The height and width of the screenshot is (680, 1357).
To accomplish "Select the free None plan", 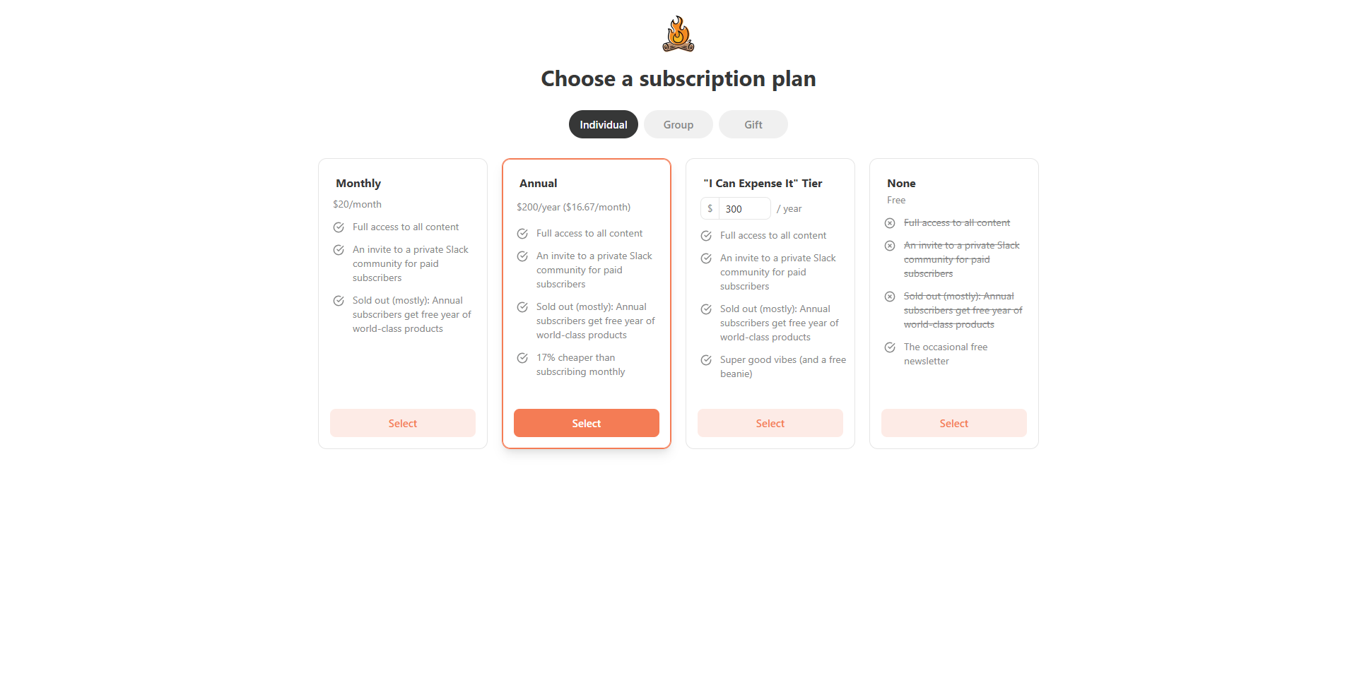I will click(x=953, y=423).
